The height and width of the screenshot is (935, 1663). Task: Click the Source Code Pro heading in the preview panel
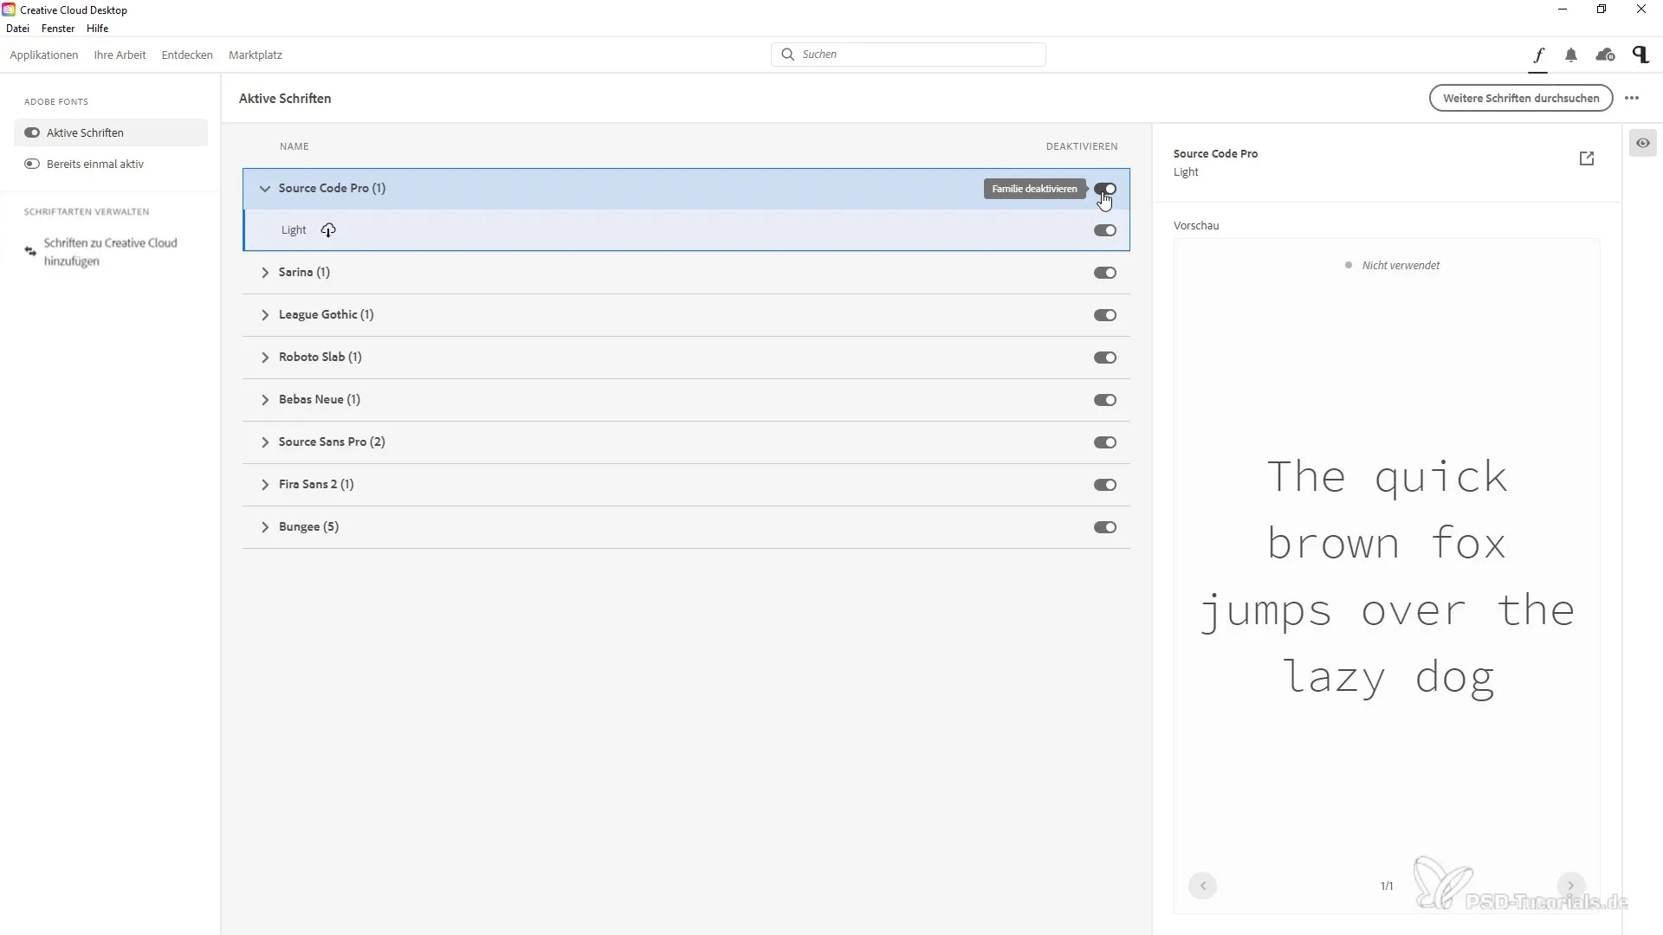coord(1215,153)
